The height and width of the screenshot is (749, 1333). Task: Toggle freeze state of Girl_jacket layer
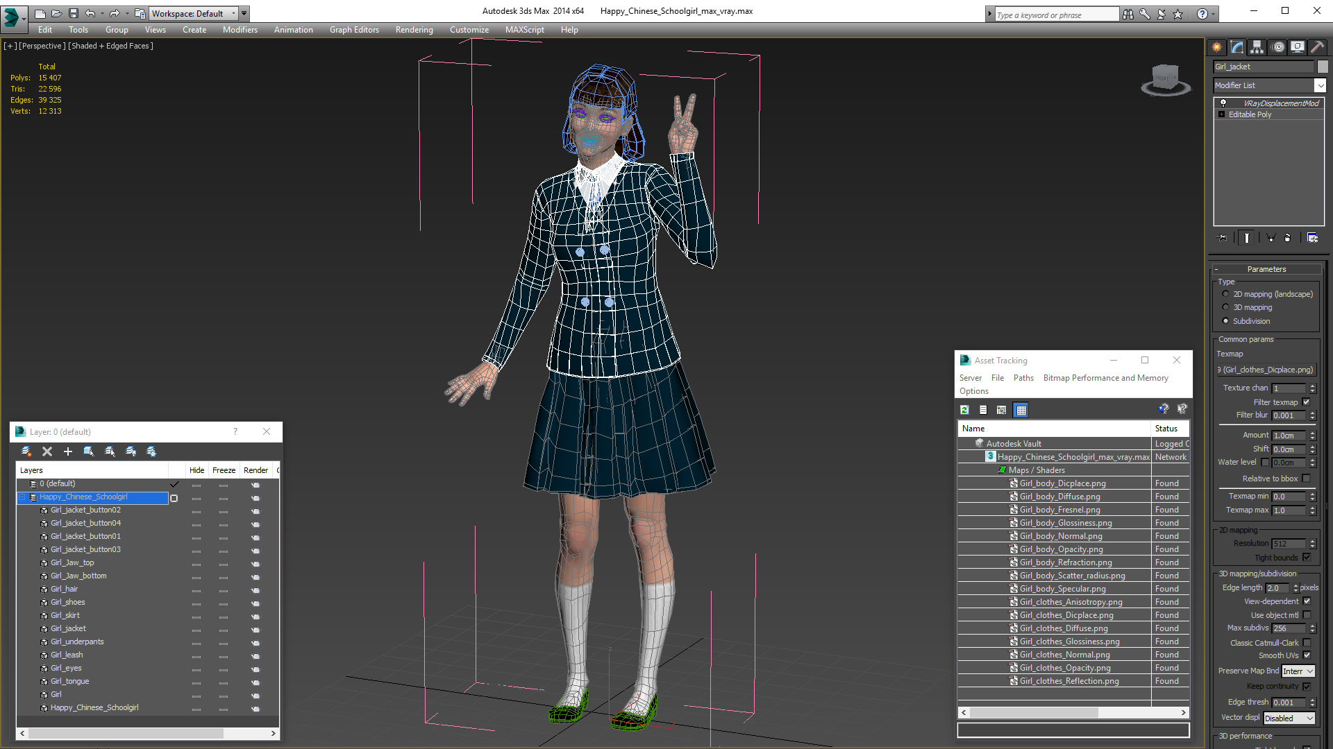tap(224, 628)
